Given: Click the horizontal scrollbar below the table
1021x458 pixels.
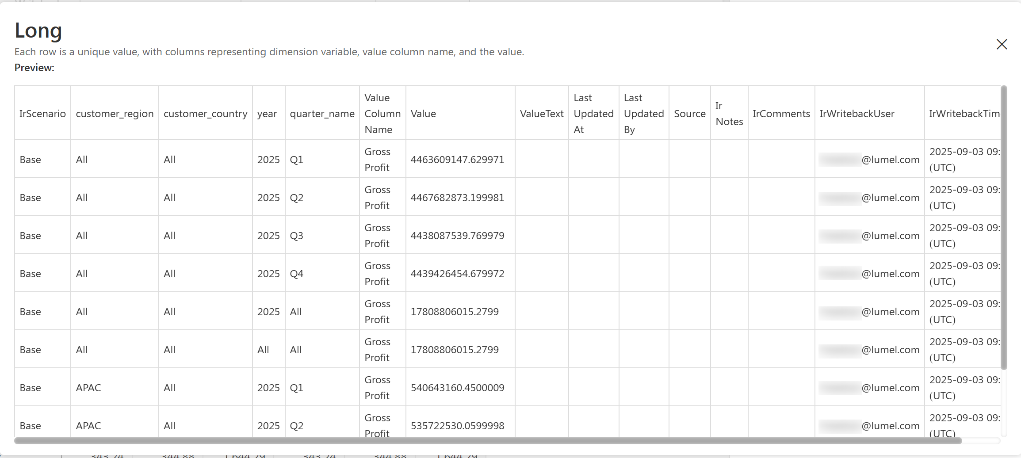Looking at the screenshot, I should tap(486, 441).
